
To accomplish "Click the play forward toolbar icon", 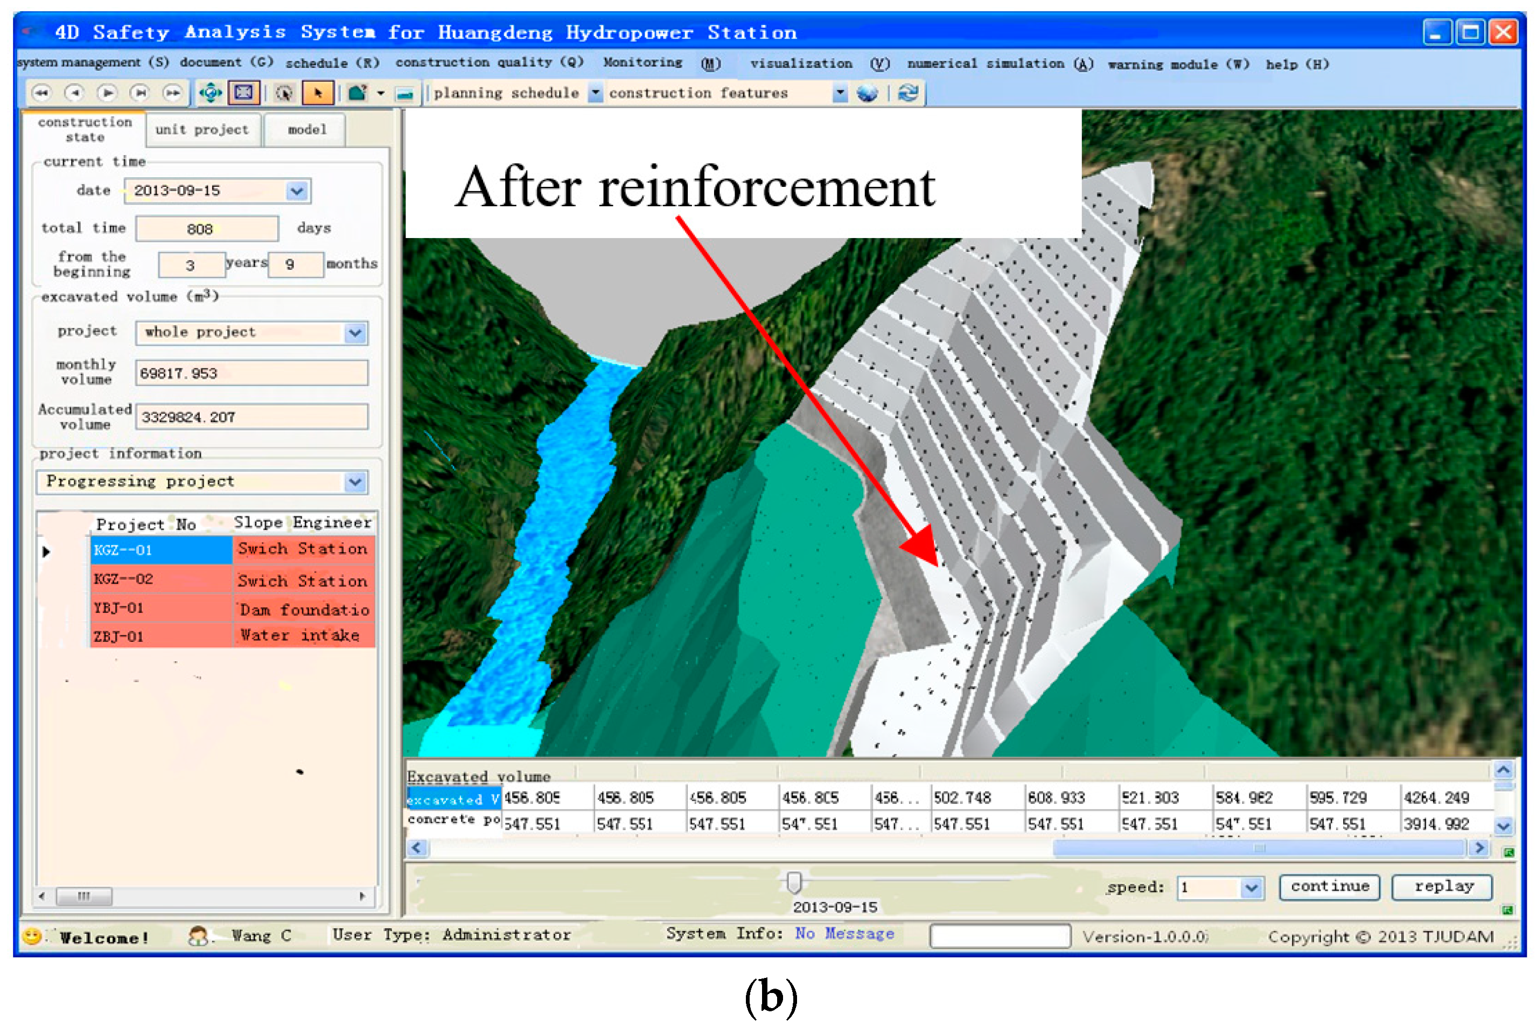I will pos(107,93).
